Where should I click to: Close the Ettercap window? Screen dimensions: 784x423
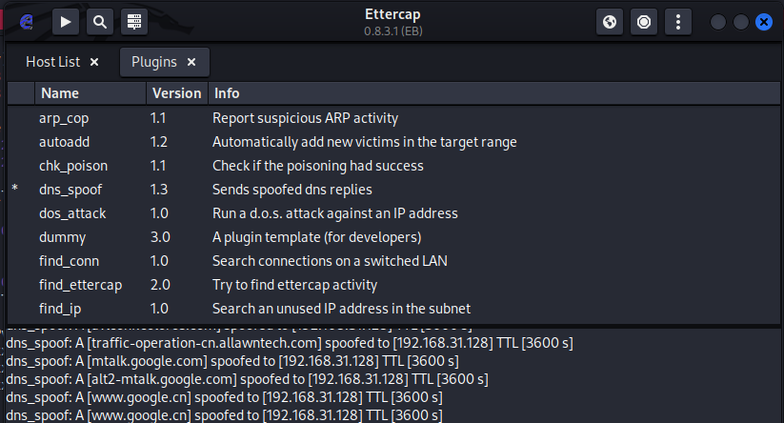pos(763,22)
